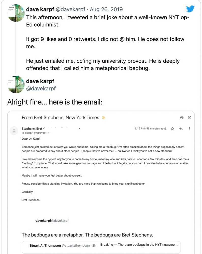This screenshot has height=254, width=202.
Task: Click the reply arrow on Bret Stephens' email
Action: 181,129
